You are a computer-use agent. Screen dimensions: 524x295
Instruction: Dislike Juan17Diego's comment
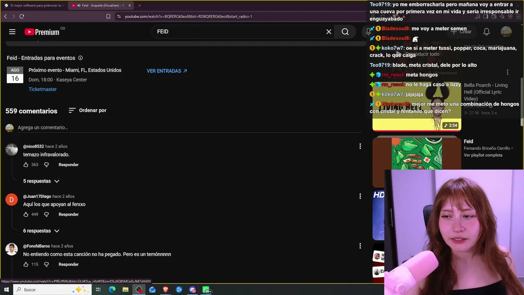[x=46, y=214]
